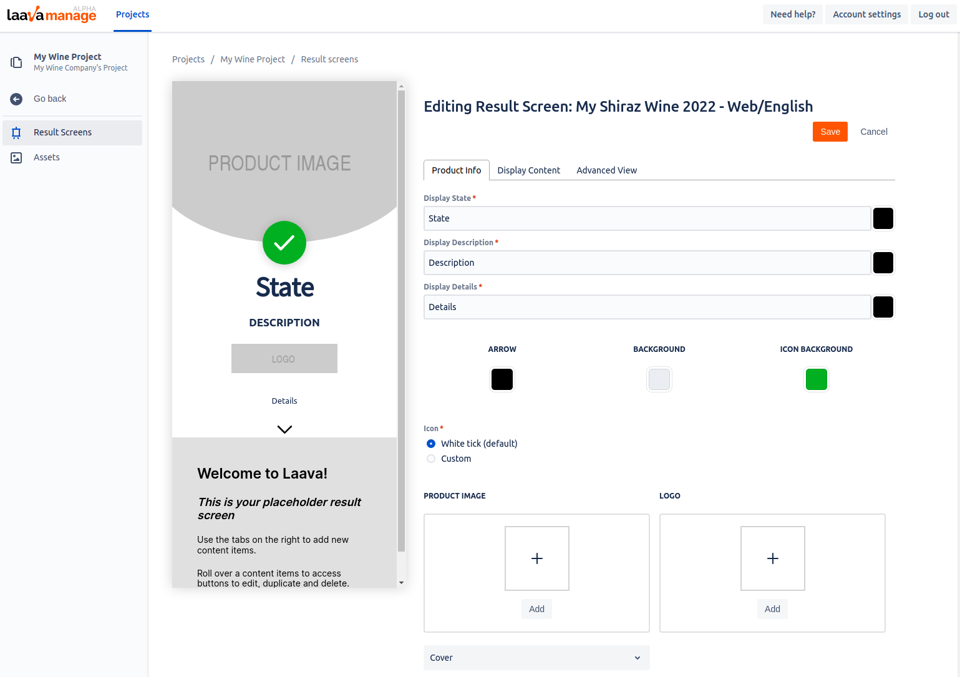960x677 pixels.
Task: Click the My Wine Project copy icon
Action: (x=17, y=62)
